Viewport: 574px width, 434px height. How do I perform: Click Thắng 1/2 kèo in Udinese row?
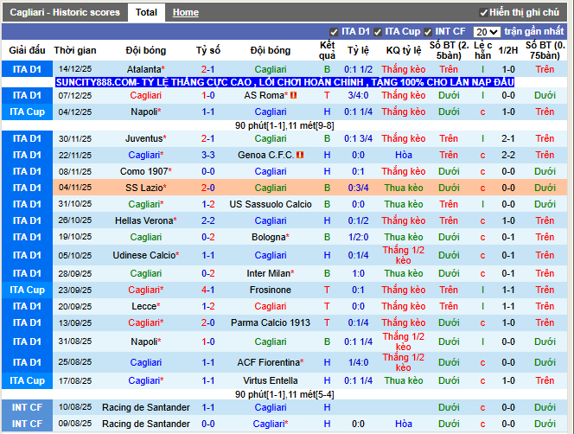[x=404, y=255]
